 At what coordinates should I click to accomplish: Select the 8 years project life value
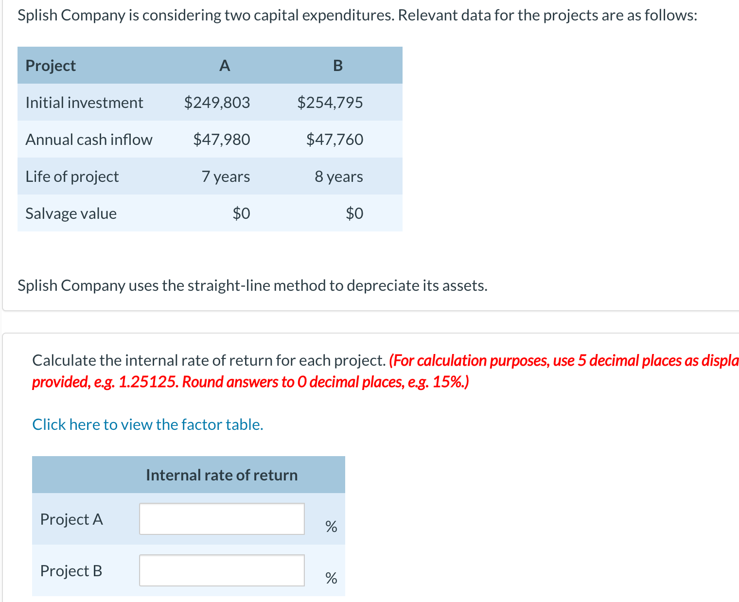[339, 177]
